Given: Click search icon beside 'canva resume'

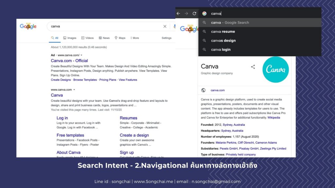Looking at the screenshot, I should click(204, 32).
